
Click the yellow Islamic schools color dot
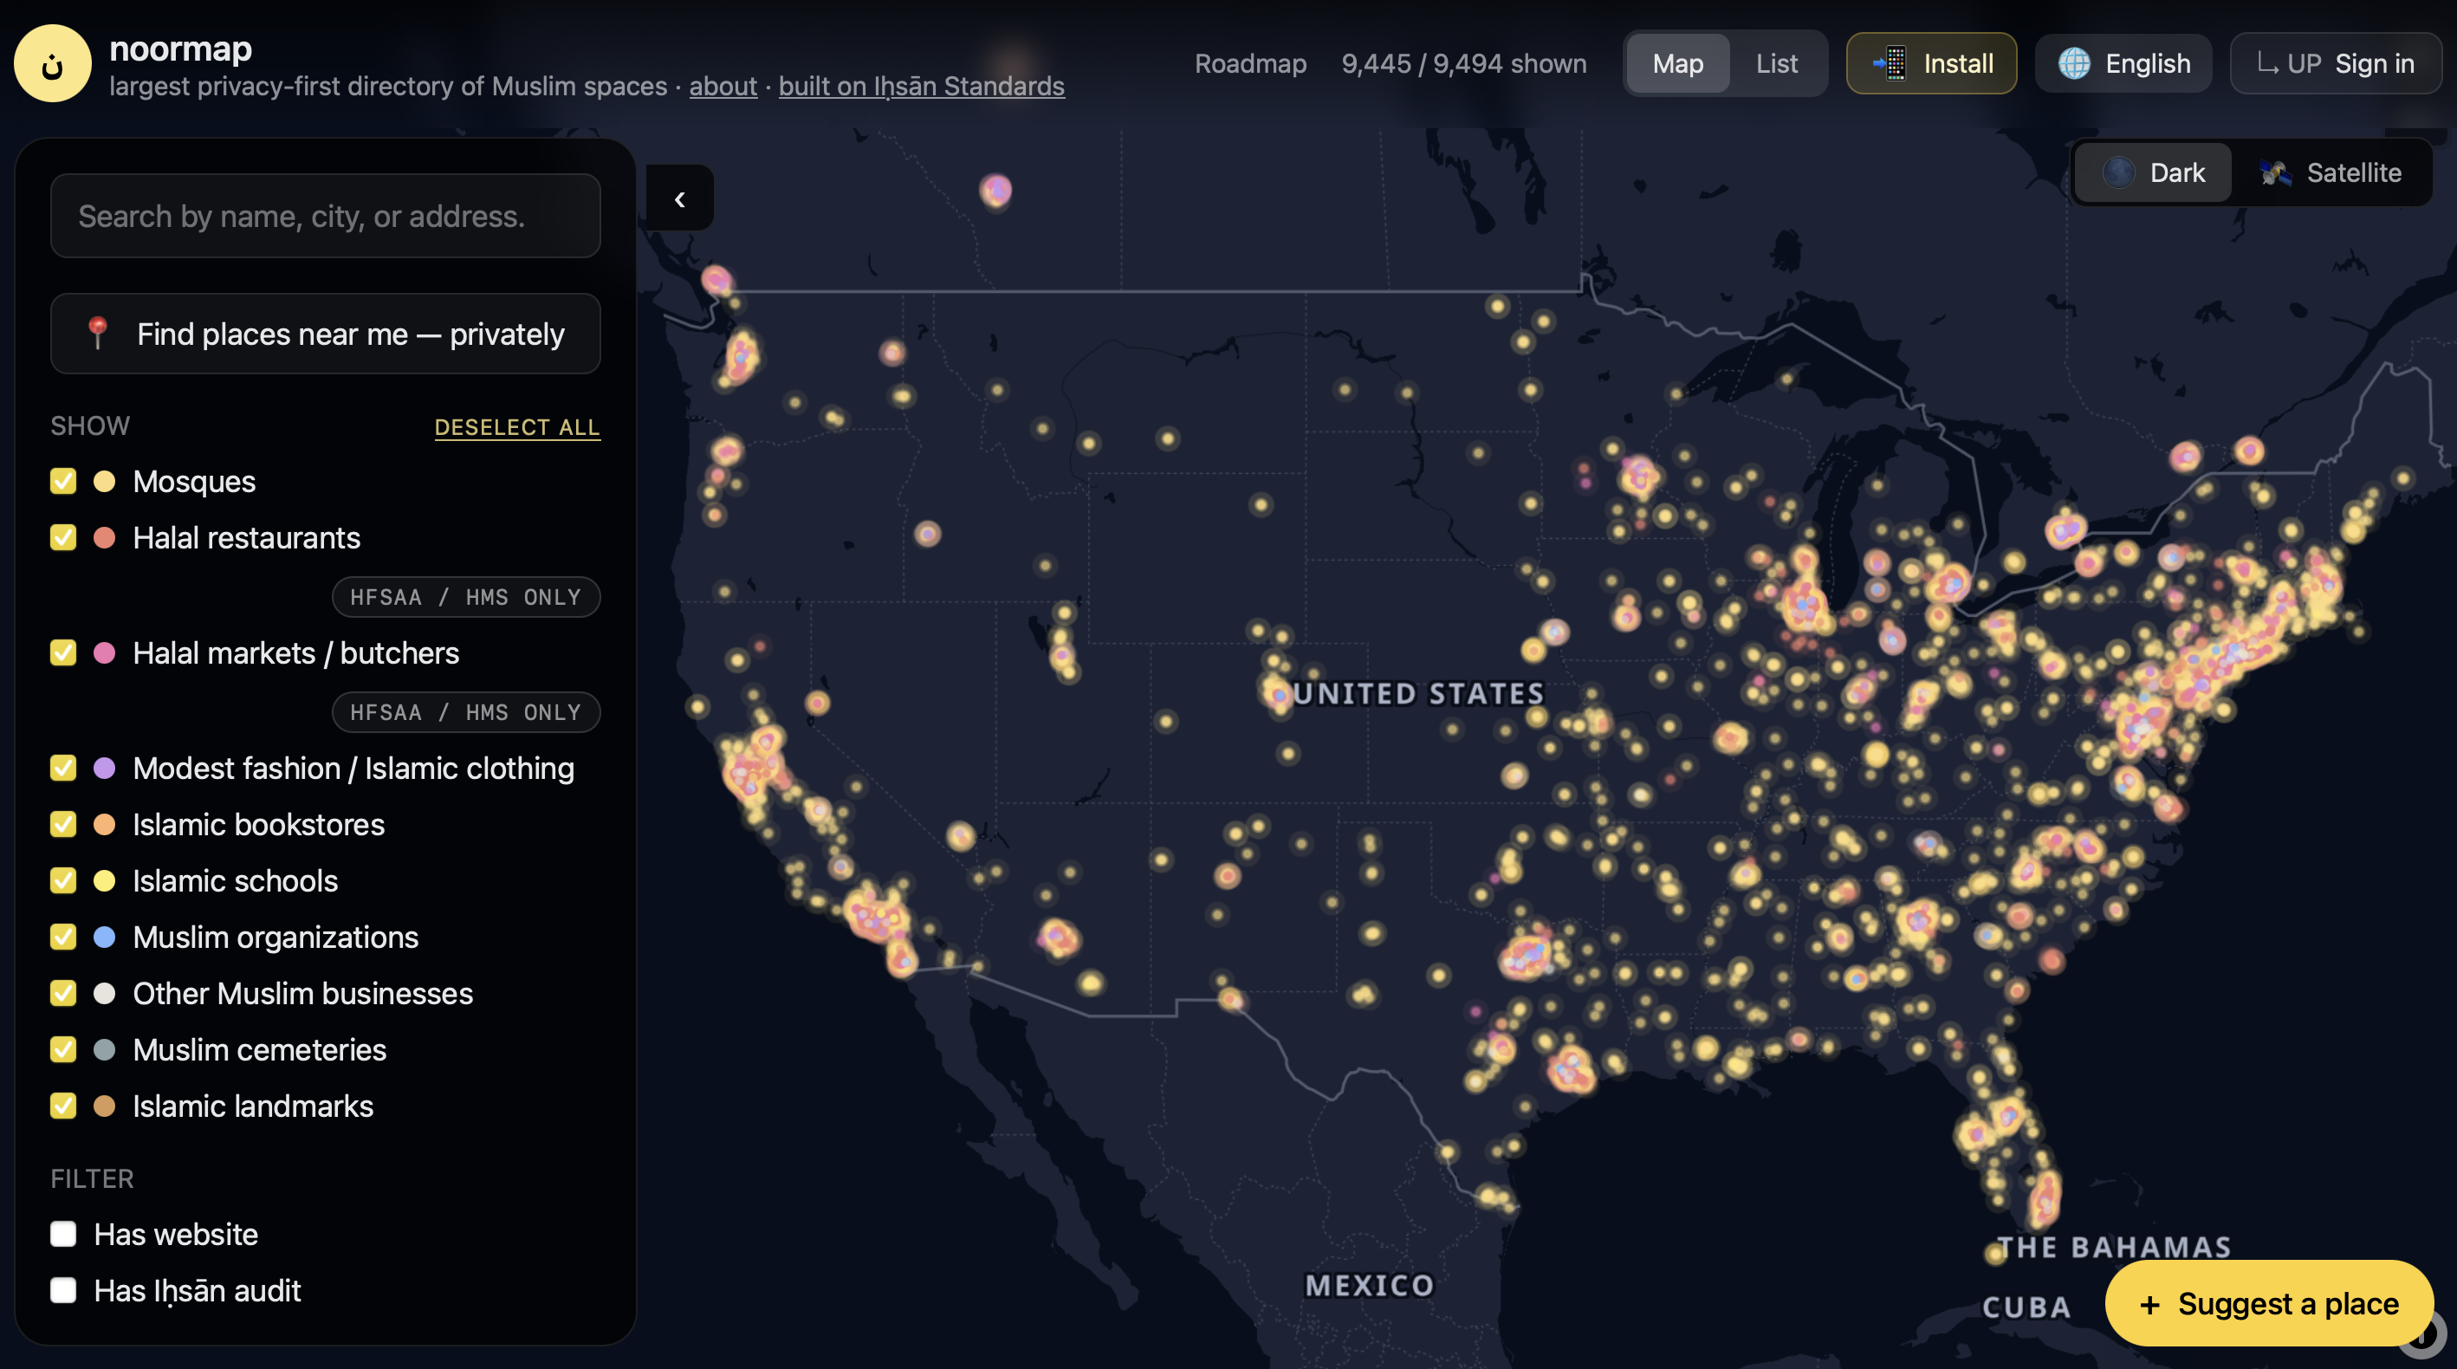coord(105,880)
